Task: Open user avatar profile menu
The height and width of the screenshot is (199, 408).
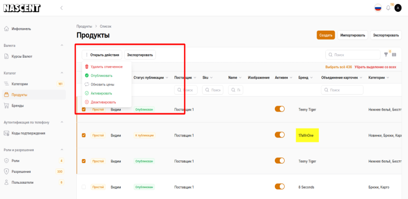Action: (398, 8)
